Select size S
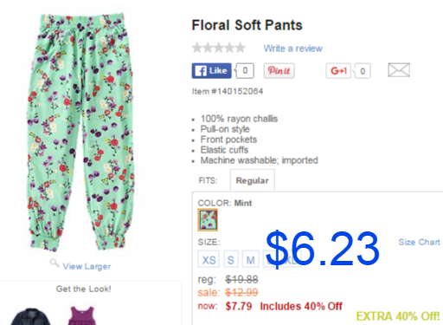The width and height of the screenshot is (443, 325). (x=231, y=259)
